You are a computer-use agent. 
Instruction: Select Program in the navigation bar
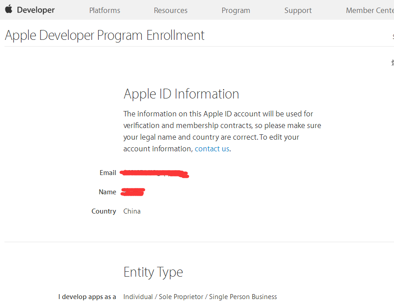pos(236,10)
